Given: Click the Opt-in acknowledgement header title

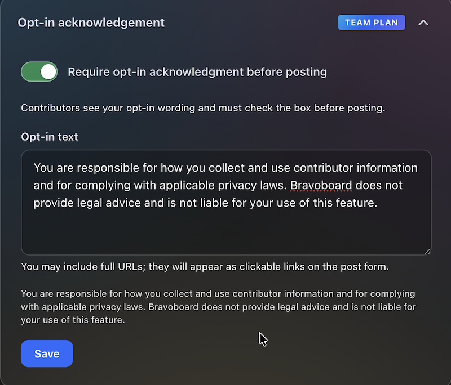Looking at the screenshot, I should pyautogui.click(x=91, y=23).
